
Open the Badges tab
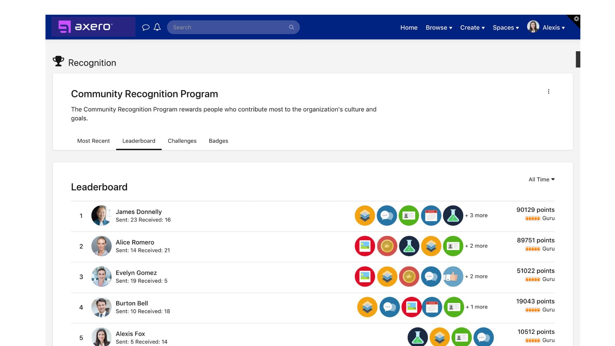point(218,141)
